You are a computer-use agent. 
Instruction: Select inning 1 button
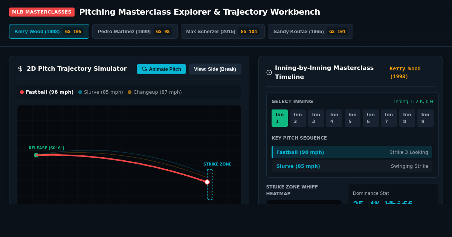click(279, 118)
